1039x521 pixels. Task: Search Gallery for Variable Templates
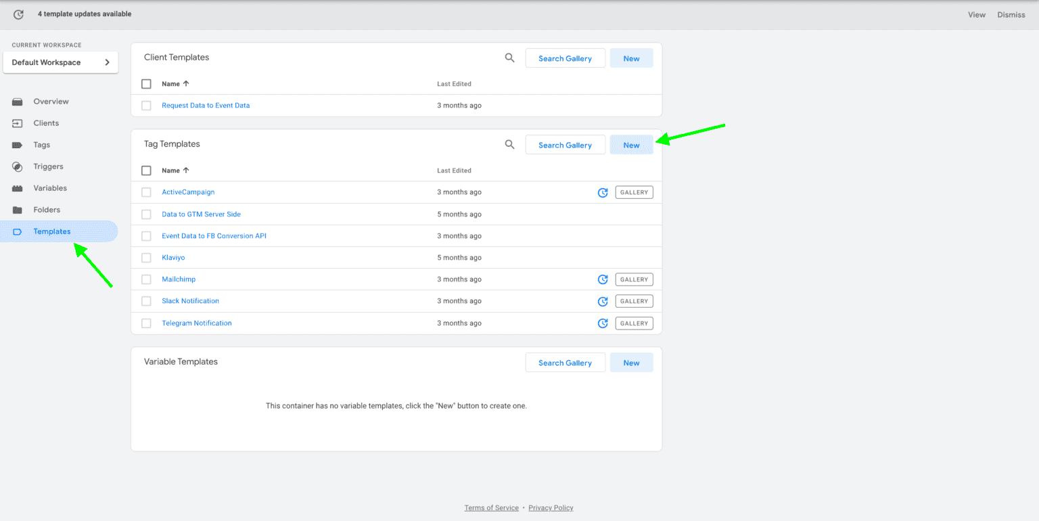tap(565, 363)
